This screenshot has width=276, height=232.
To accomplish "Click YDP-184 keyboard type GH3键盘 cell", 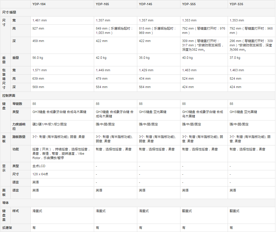I will pyautogui.click(x=62, y=114).
